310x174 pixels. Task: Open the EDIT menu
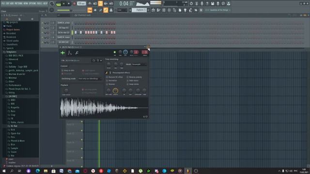(8, 3)
